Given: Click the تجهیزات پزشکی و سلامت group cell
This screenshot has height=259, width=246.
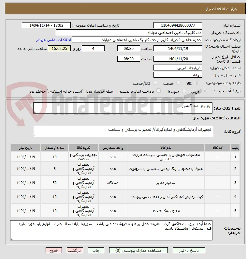Looking at the screenshot, I should click(x=83, y=157).
